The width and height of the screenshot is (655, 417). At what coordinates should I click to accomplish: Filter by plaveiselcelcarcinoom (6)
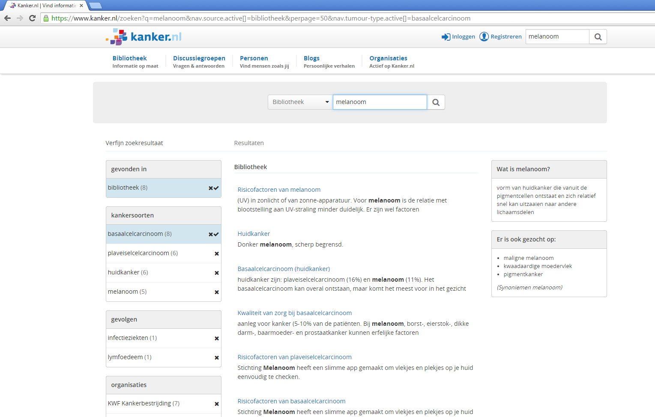(143, 253)
